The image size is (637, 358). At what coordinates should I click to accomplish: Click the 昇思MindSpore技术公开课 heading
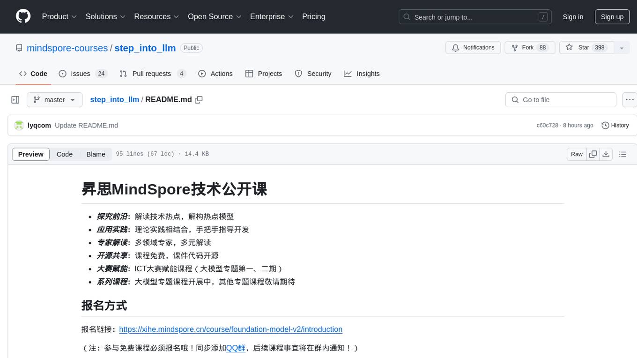[174, 189]
